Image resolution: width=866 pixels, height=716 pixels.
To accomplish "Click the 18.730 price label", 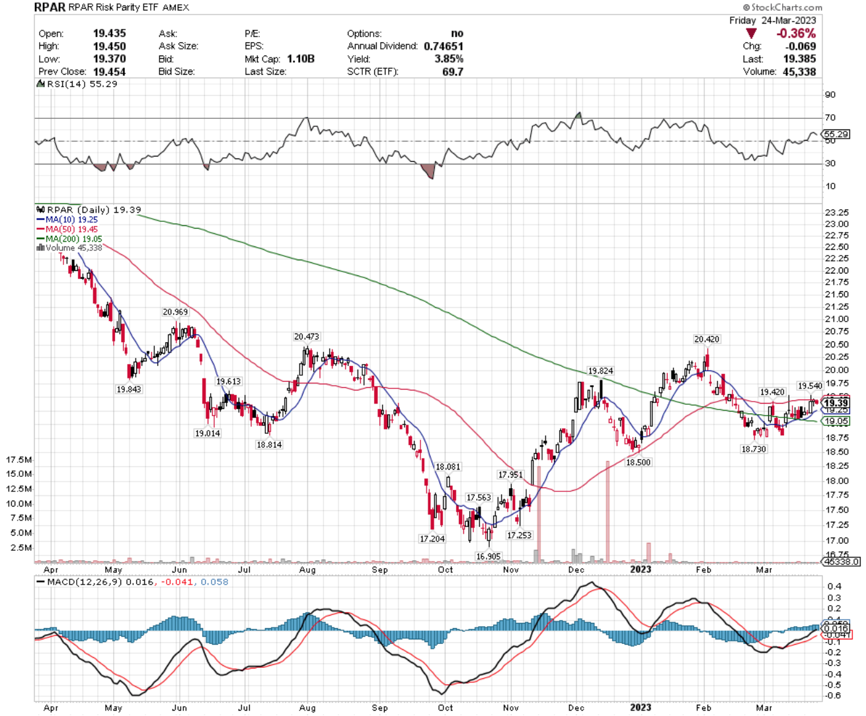I will (x=754, y=448).
